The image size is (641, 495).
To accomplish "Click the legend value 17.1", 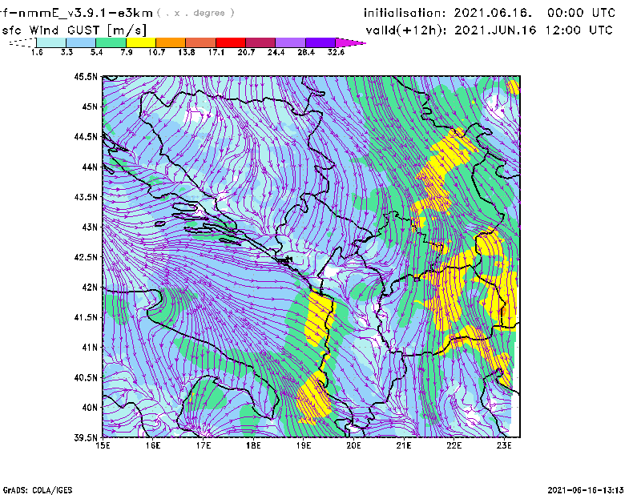I will (216, 52).
